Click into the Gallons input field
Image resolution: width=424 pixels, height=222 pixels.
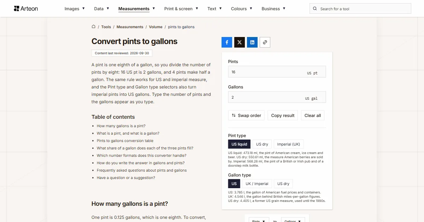pos(277,97)
